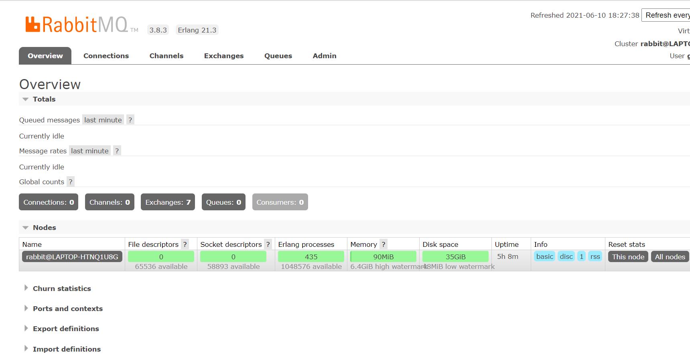Click the Erlang processes 435 bar

[311, 256]
